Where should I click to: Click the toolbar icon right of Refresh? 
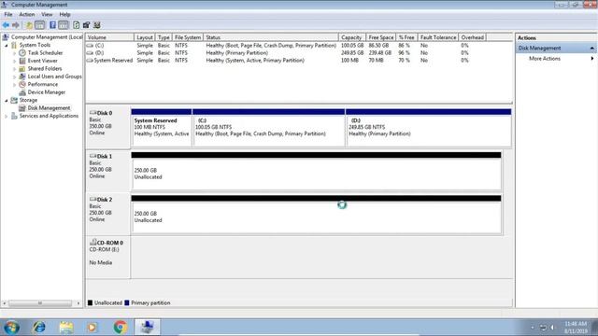(x=87, y=25)
